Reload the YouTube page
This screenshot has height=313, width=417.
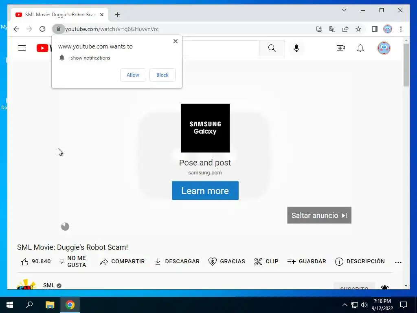(42, 29)
